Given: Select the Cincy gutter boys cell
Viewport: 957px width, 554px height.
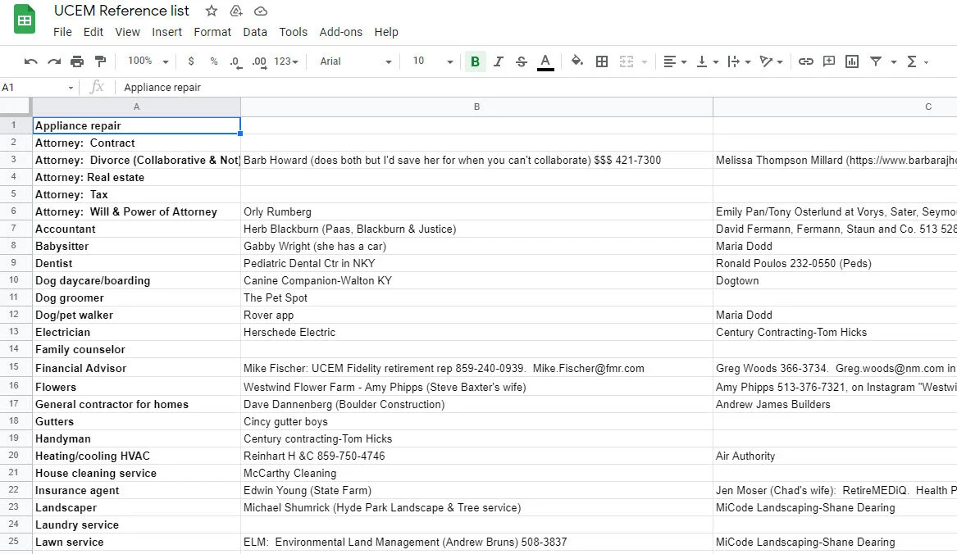Looking at the screenshot, I should click(x=476, y=421).
